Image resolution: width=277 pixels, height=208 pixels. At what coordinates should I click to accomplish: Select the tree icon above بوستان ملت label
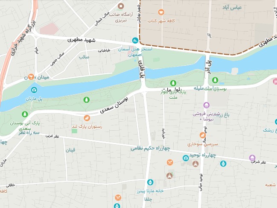tap(215, 80)
